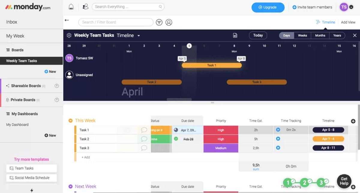The image size is (360, 193).
Task: Switch timeline to Days
Action: [x=286, y=35]
